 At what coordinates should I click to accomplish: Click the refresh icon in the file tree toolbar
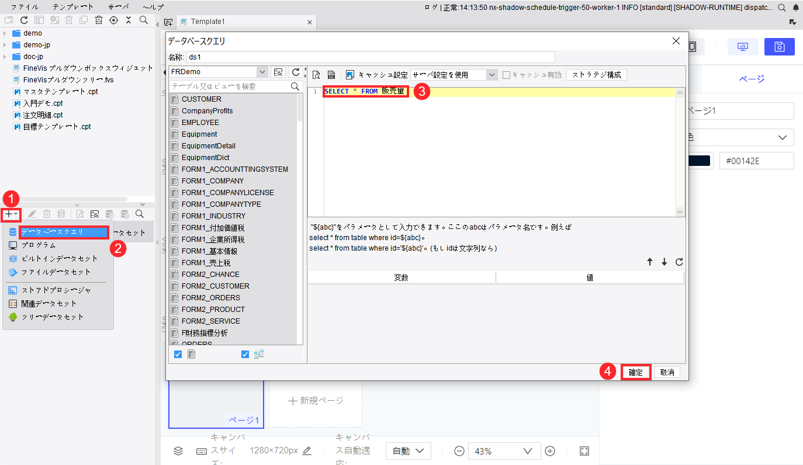[x=24, y=20]
